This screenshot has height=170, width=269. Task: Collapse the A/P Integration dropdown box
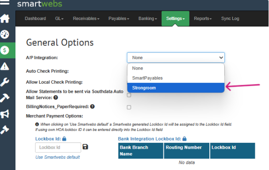coord(176,58)
